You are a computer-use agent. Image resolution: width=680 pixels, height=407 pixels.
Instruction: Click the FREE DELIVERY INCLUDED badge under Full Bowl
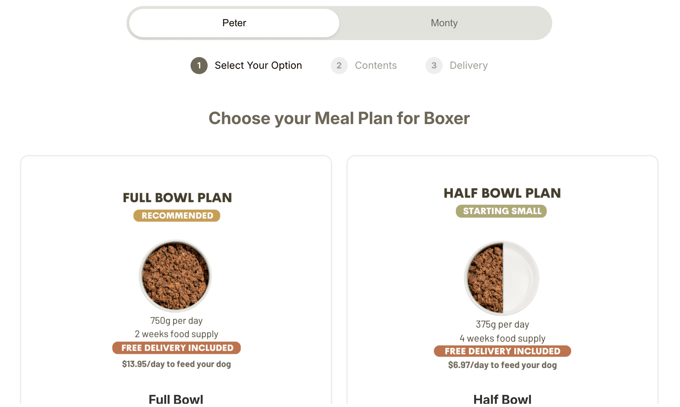(176, 348)
